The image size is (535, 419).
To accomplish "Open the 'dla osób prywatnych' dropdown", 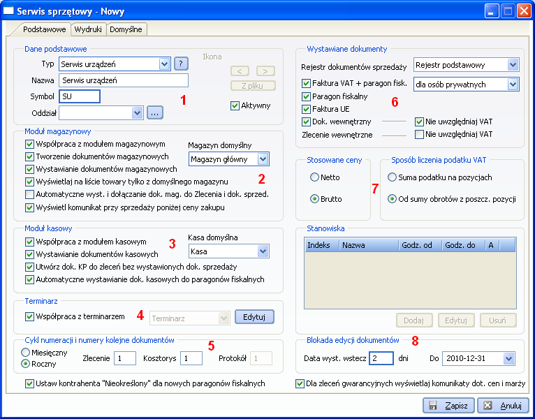I will click(x=513, y=84).
